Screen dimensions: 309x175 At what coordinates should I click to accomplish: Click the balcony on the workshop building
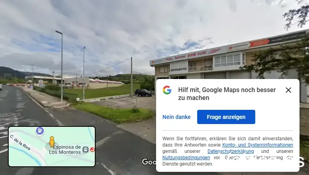pos(200,68)
